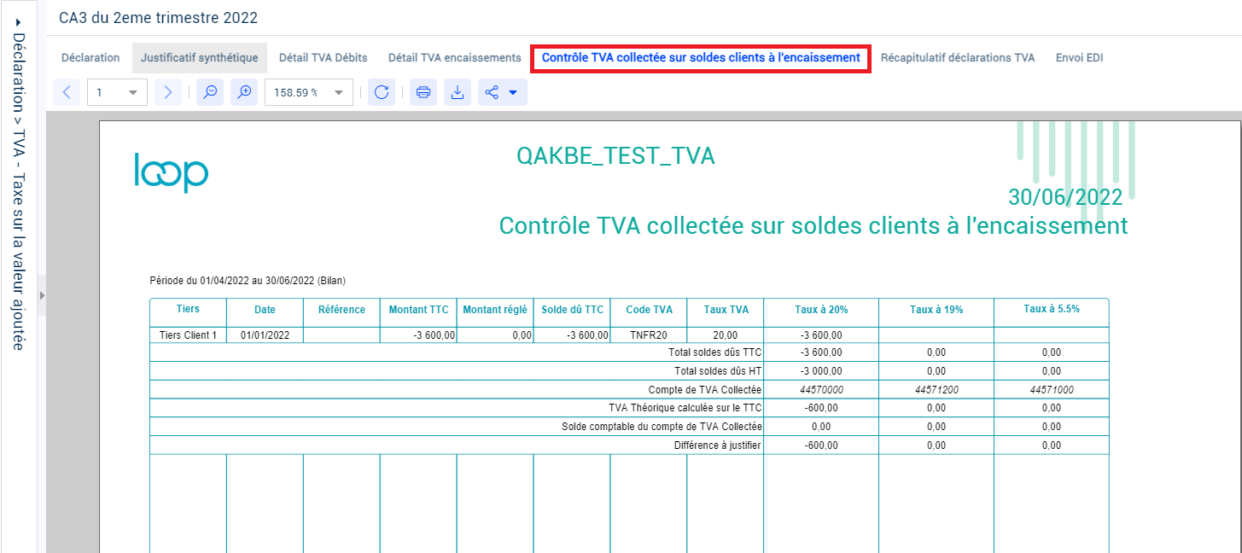Switch to the Déclaration tab
Image resolution: width=1242 pixels, height=553 pixels.
[x=90, y=58]
